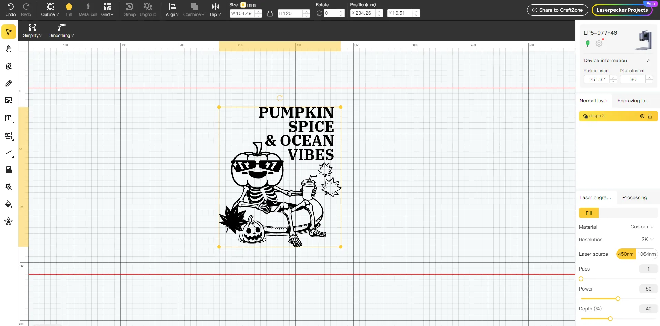Click the Undo arrow icon
This screenshot has width=660, height=326.
tap(10, 7)
